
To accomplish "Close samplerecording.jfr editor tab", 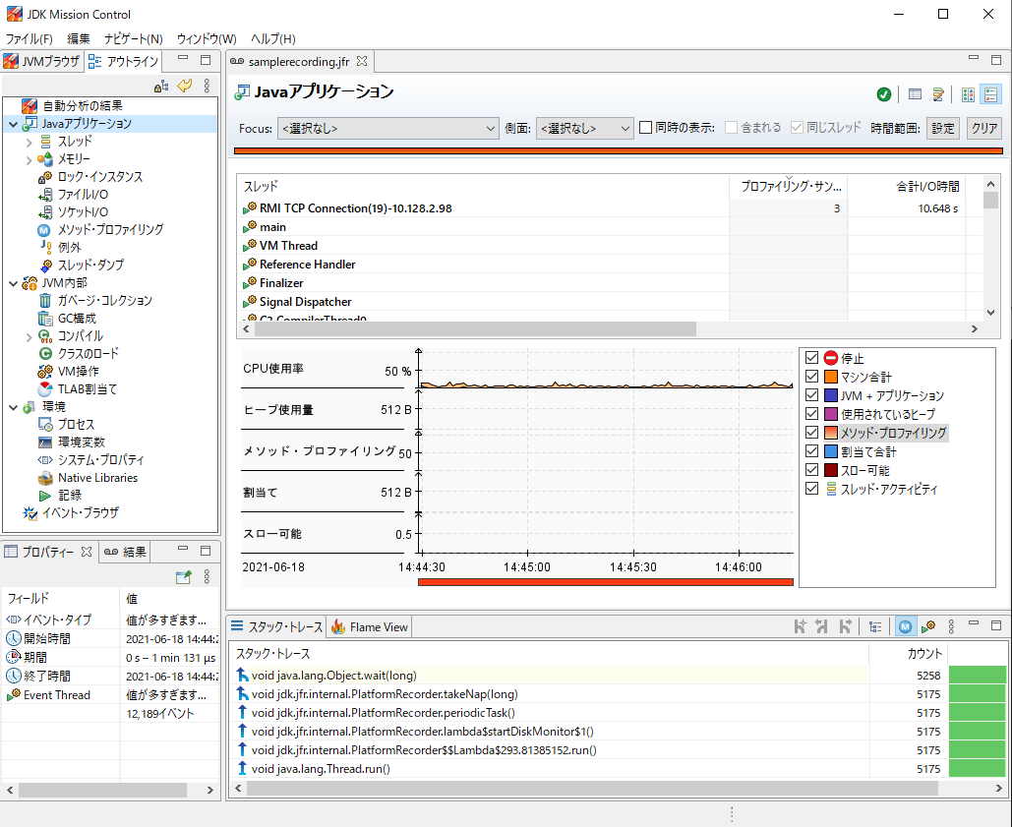I will (362, 61).
